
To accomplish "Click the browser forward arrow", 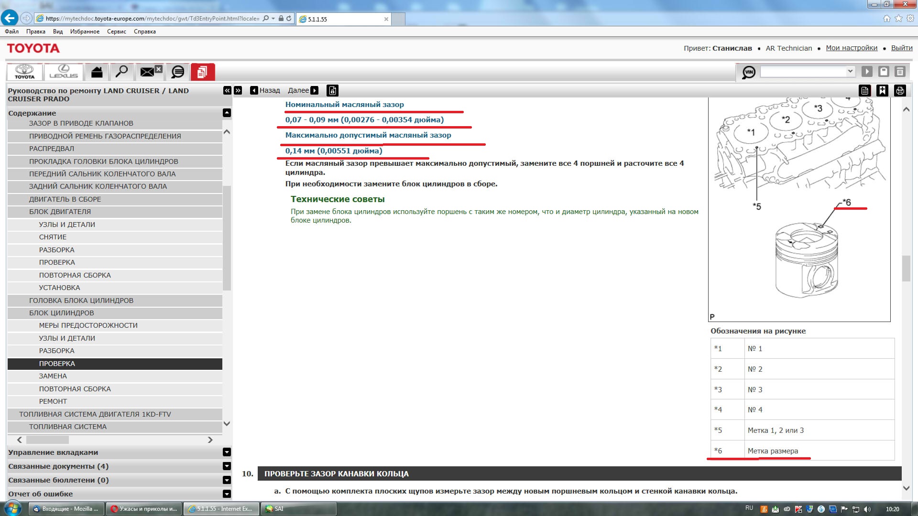I will 26,18.
